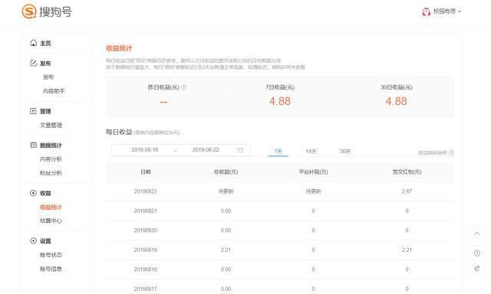Viewport: 491px width, 294px height.
Task: Open 账号状态 in sidebar
Action: click(x=51, y=255)
